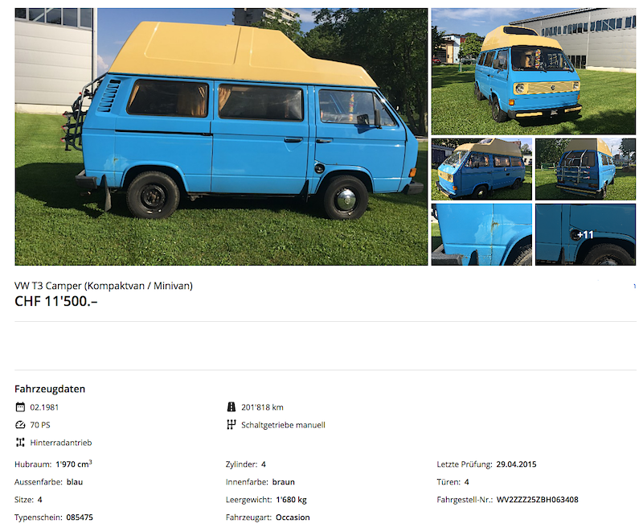
Task: Open the front-view thumbnail of the van
Action: pyautogui.click(x=534, y=72)
